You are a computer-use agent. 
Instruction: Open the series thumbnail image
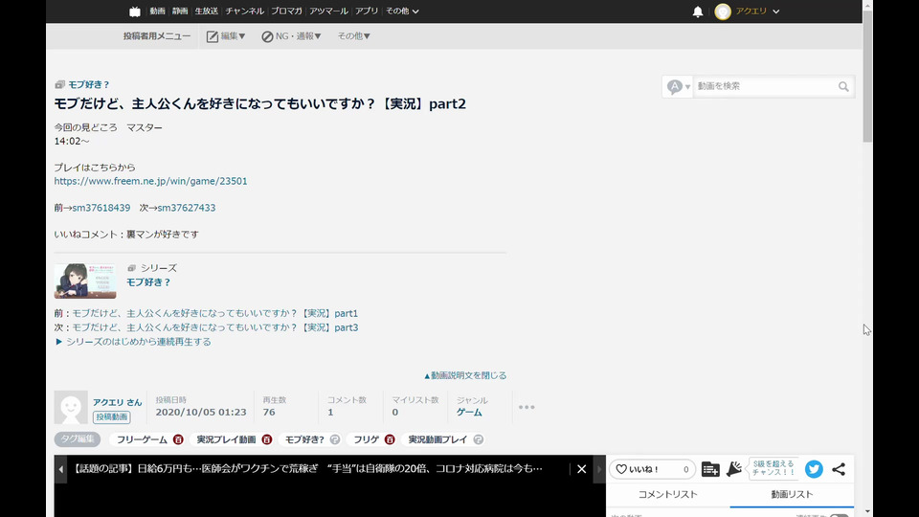[85, 281]
